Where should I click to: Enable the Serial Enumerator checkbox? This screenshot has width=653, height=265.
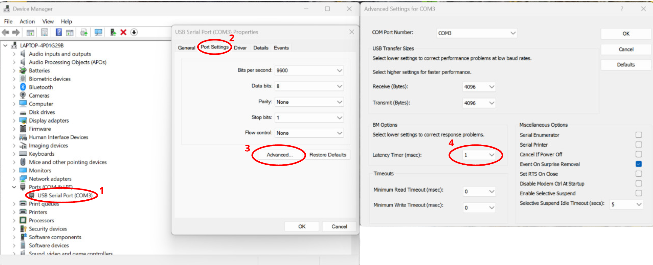[x=639, y=135]
